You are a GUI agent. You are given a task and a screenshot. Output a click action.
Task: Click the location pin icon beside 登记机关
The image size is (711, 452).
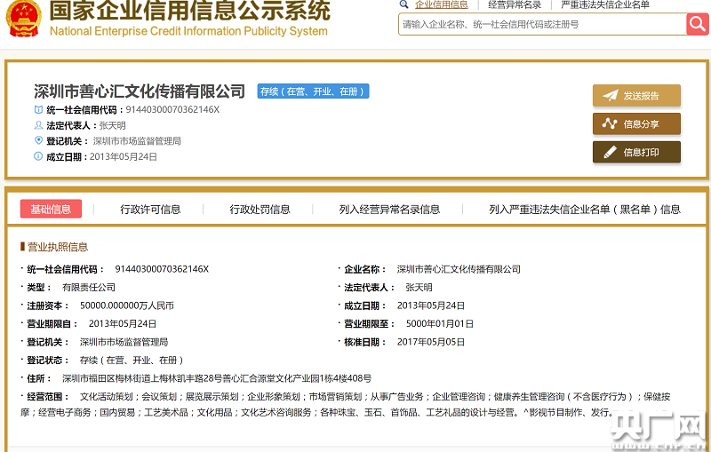38,140
